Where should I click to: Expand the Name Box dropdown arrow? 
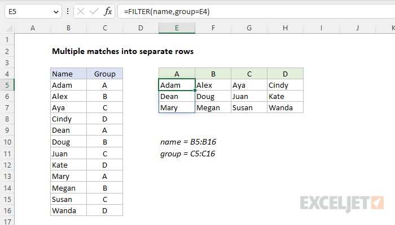(x=56, y=12)
